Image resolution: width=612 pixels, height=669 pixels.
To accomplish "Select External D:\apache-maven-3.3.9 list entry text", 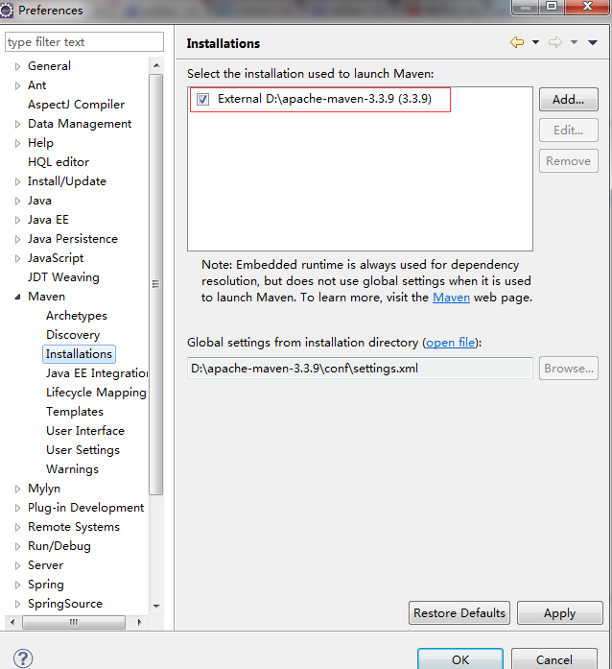I will tap(324, 99).
